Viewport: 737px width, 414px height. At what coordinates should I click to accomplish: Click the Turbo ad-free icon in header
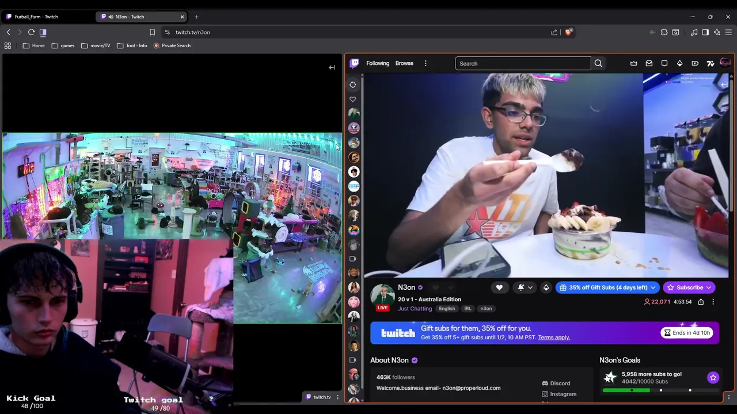tap(695, 63)
